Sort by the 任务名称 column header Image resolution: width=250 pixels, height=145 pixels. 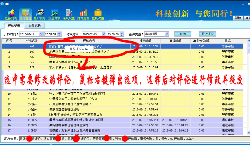pyautogui.click(x=32, y=41)
